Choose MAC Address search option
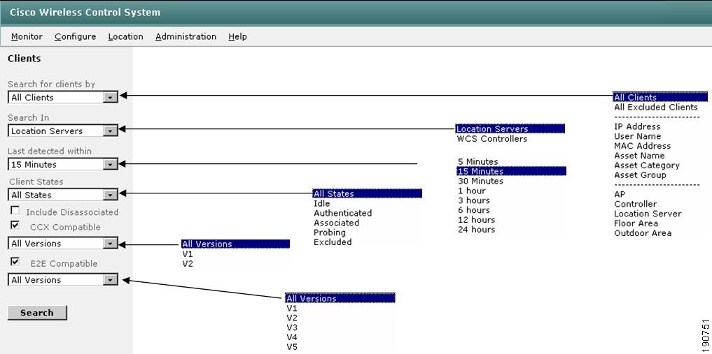 pyautogui.click(x=642, y=146)
